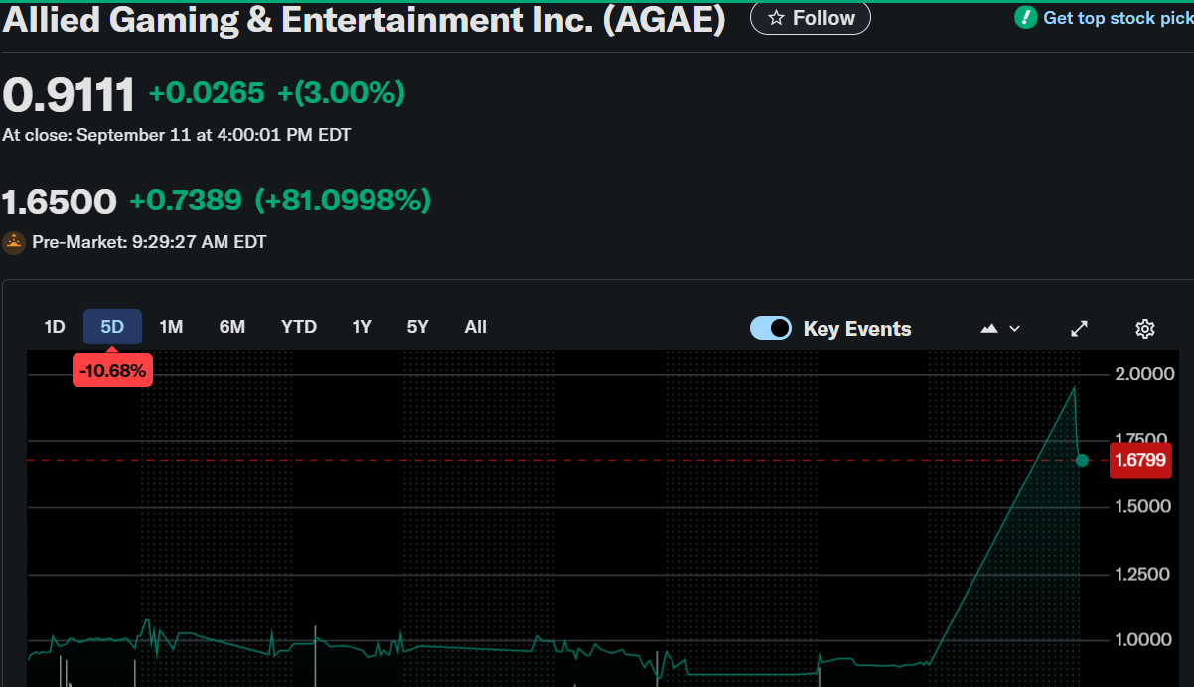Show the All time chart range

tap(476, 327)
